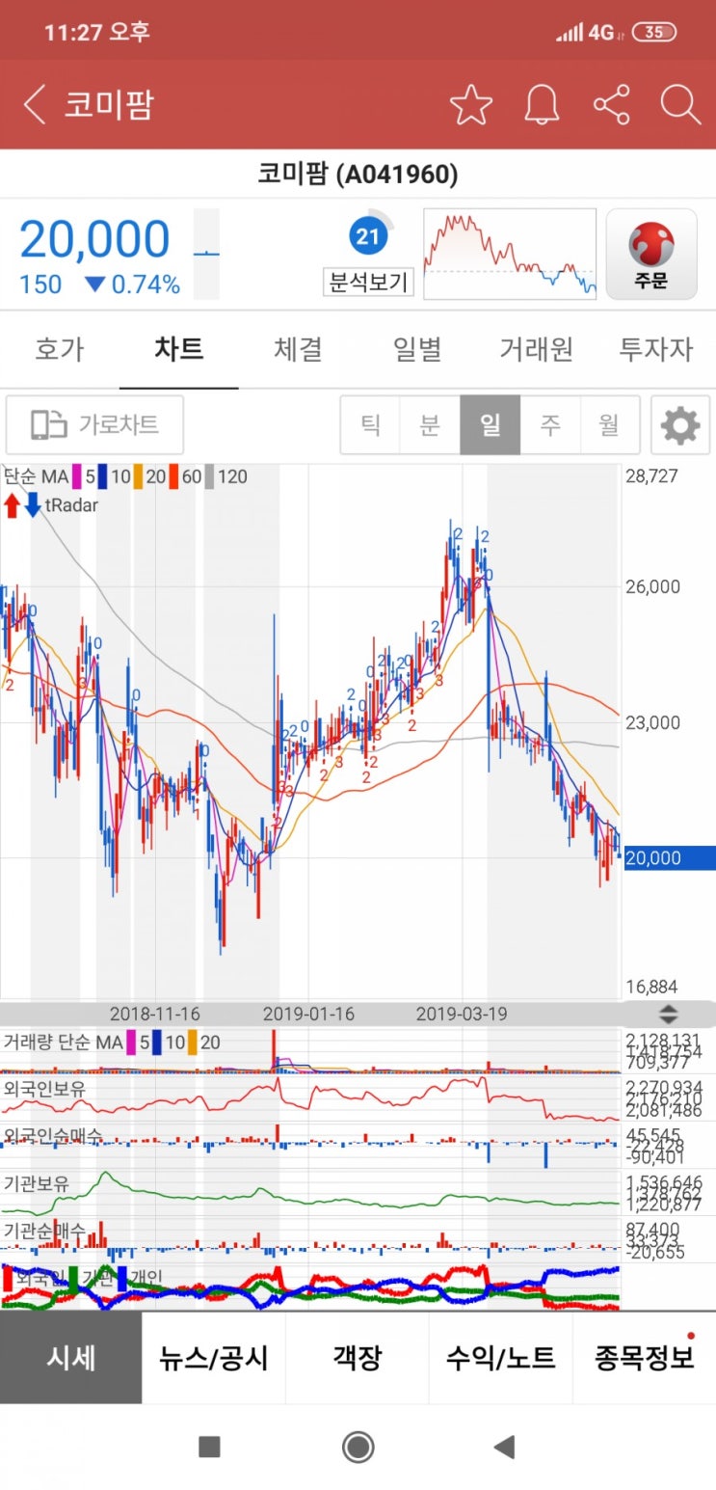Expand chart panel using up-down arrows handle

click(x=668, y=1015)
